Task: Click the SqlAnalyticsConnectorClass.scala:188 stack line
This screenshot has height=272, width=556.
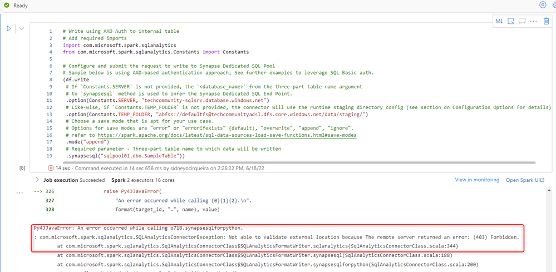Action: (254, 255)
